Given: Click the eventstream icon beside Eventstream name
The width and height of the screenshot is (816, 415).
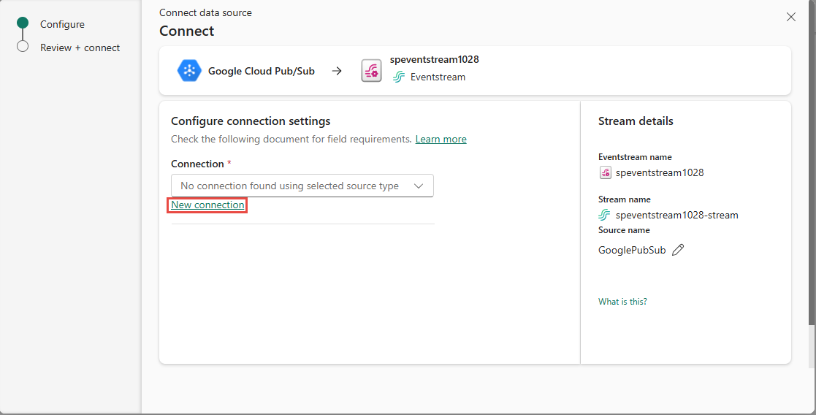Looking at the screenshot, I should tap(605, 172).
